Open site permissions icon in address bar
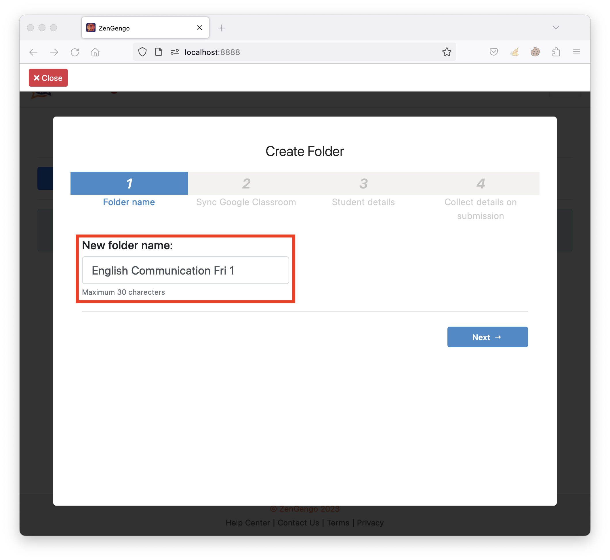Image resolution: width=610 pixels, height=560 pixels. tap(175, 52)
